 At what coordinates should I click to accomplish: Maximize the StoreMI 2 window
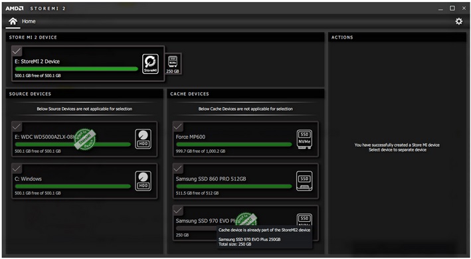452,9
